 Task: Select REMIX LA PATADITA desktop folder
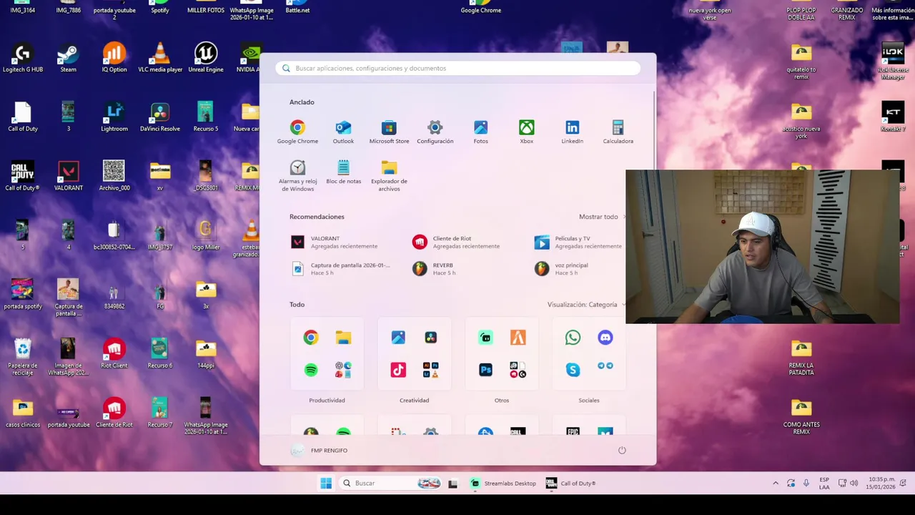click(801, 358)
